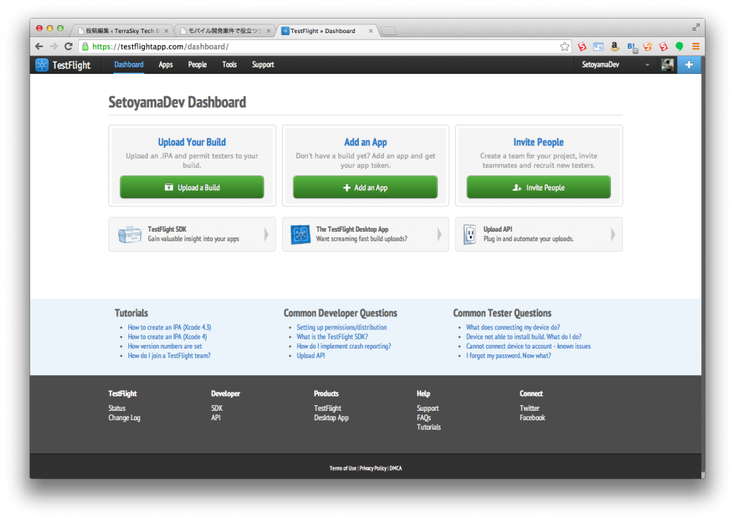Expand the SetoyamaDev team dropdown
Screen dimensions: 735x520
coord(647,65)
